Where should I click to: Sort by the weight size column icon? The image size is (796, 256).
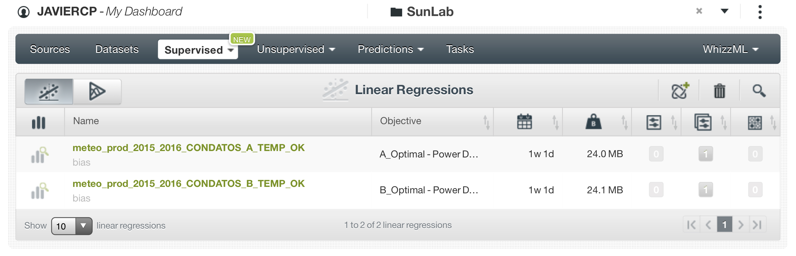pyautogui.click(x=593, y=122)
